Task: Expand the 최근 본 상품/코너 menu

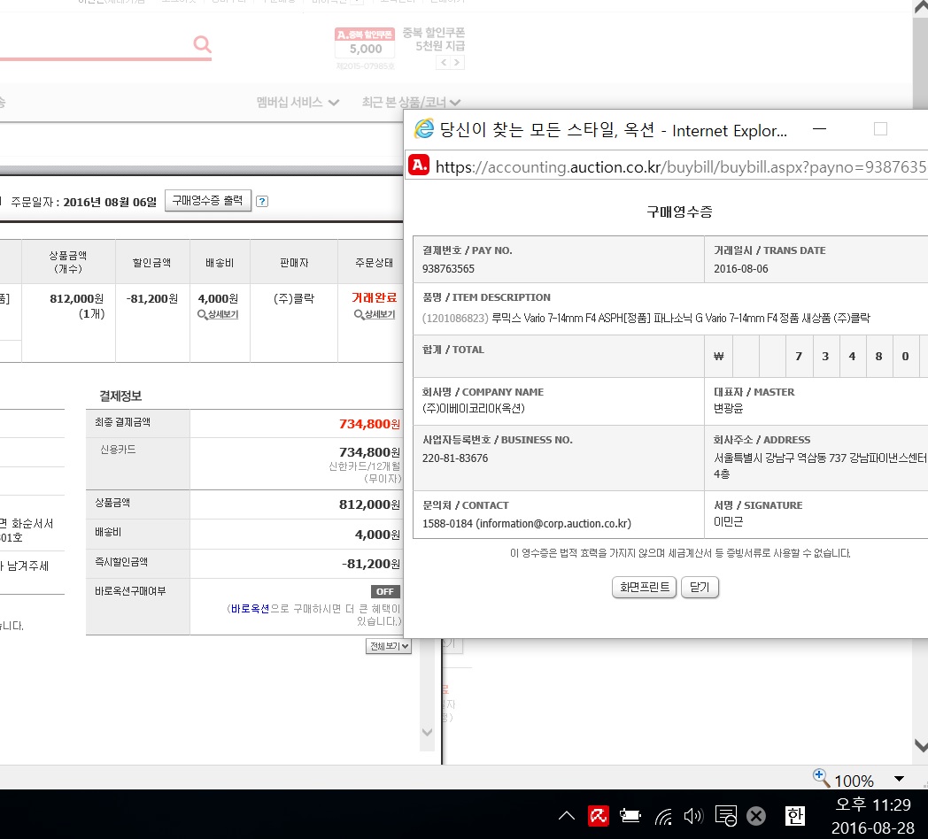Action: click(x=411, y=102)
